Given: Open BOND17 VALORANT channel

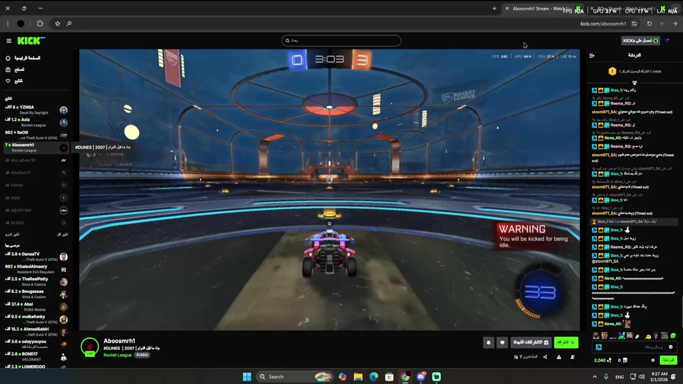Looking at the screenshot, I should pos(36,357).
